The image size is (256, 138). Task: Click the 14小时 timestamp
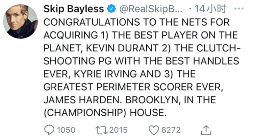211,9
